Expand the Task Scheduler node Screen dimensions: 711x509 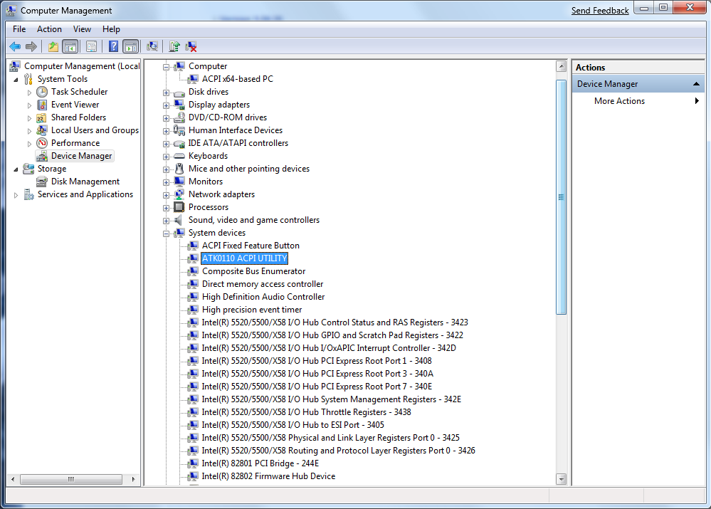point(29,93)
